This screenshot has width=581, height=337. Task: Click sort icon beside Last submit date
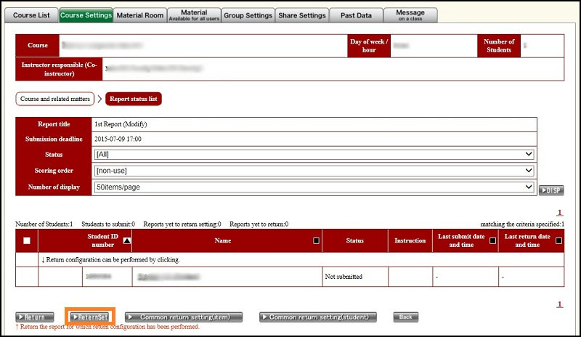click(492, 240)
